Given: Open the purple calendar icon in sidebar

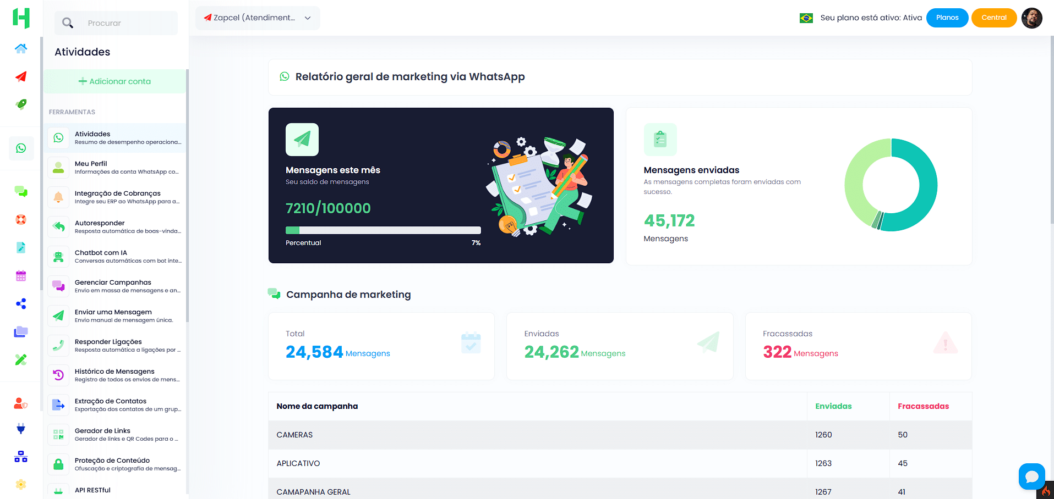Looking at the screenshot, I should (x=21, y=276).
